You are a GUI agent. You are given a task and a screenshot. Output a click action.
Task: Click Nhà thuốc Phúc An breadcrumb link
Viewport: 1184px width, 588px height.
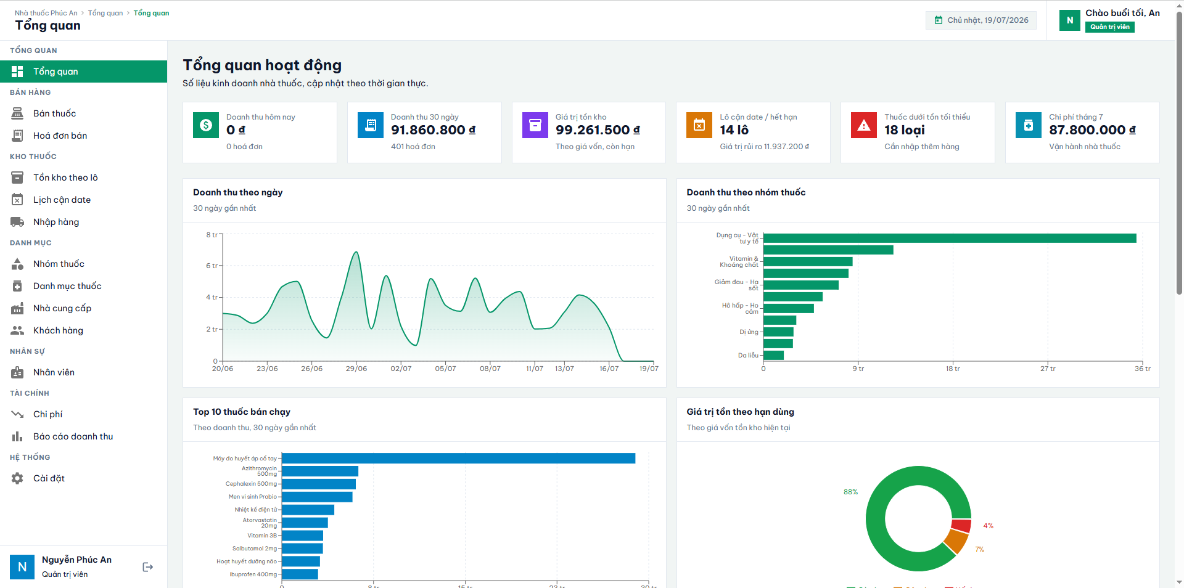(46, 13)
